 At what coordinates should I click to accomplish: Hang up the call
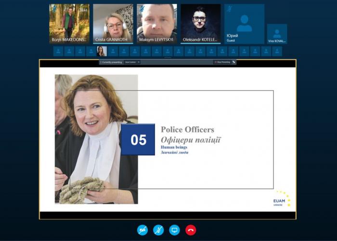click(x=191, y=230)
